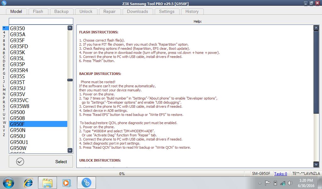This screenshot has height=189, width=322.
Task: Open the network tray icon
Action: pos(283,183)
